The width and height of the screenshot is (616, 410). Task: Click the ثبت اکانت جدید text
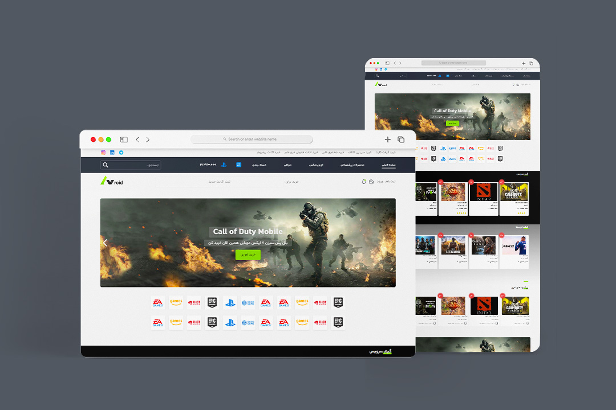pos(219,182)
